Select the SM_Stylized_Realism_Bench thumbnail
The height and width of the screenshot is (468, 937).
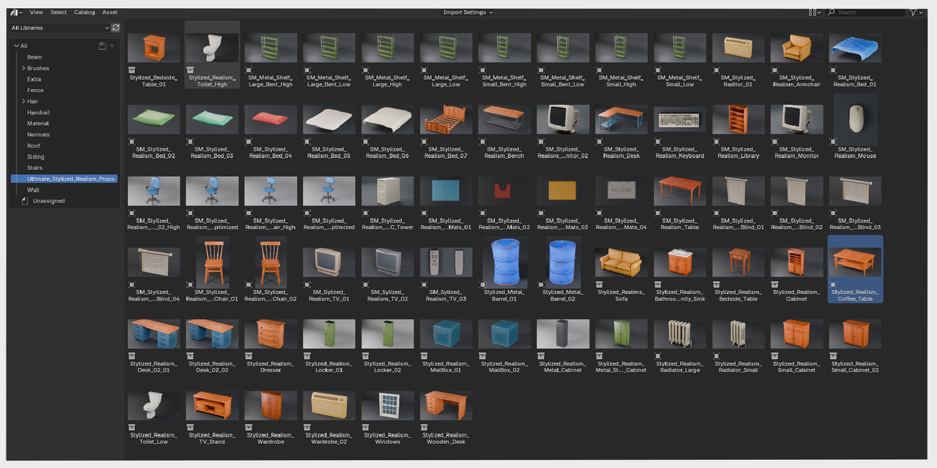(x=504, y=119)
